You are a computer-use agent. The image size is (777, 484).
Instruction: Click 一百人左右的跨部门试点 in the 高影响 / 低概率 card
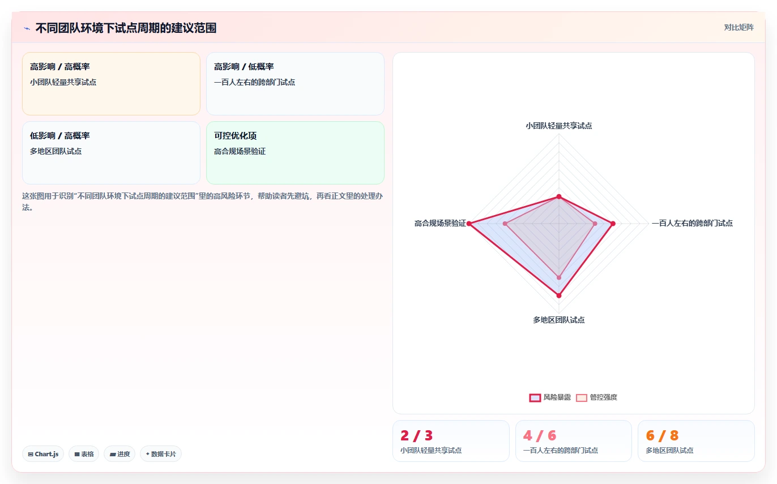pyautogui.click(x=255, y=82)
